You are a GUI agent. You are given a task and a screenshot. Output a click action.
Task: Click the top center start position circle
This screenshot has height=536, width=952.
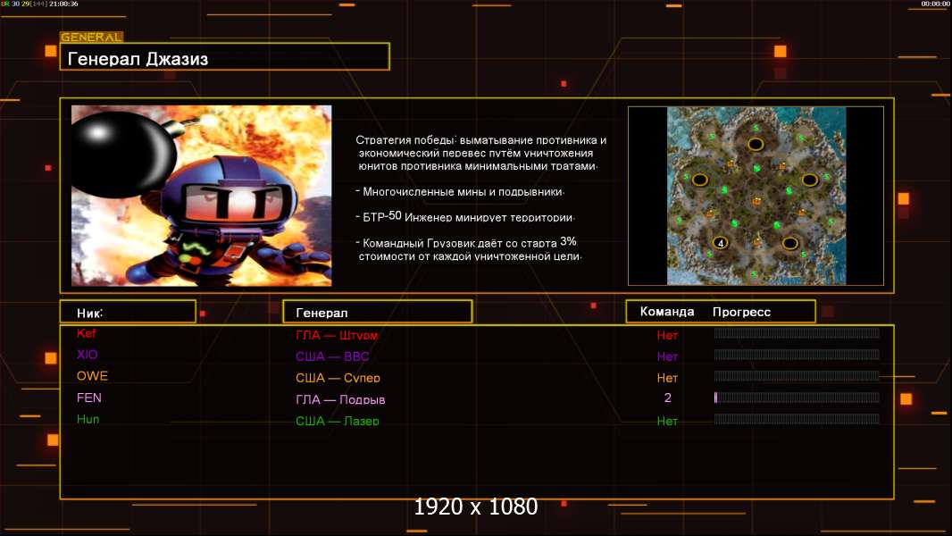point(756,144)
